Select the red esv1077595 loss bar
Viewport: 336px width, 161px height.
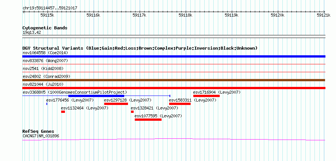pyautogui.click(x=148, y=120)
